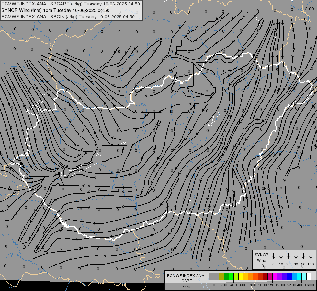Click the J/kg unit in CAPE legend
This screenshot has height=291, width=317.
tap(187, 286)
